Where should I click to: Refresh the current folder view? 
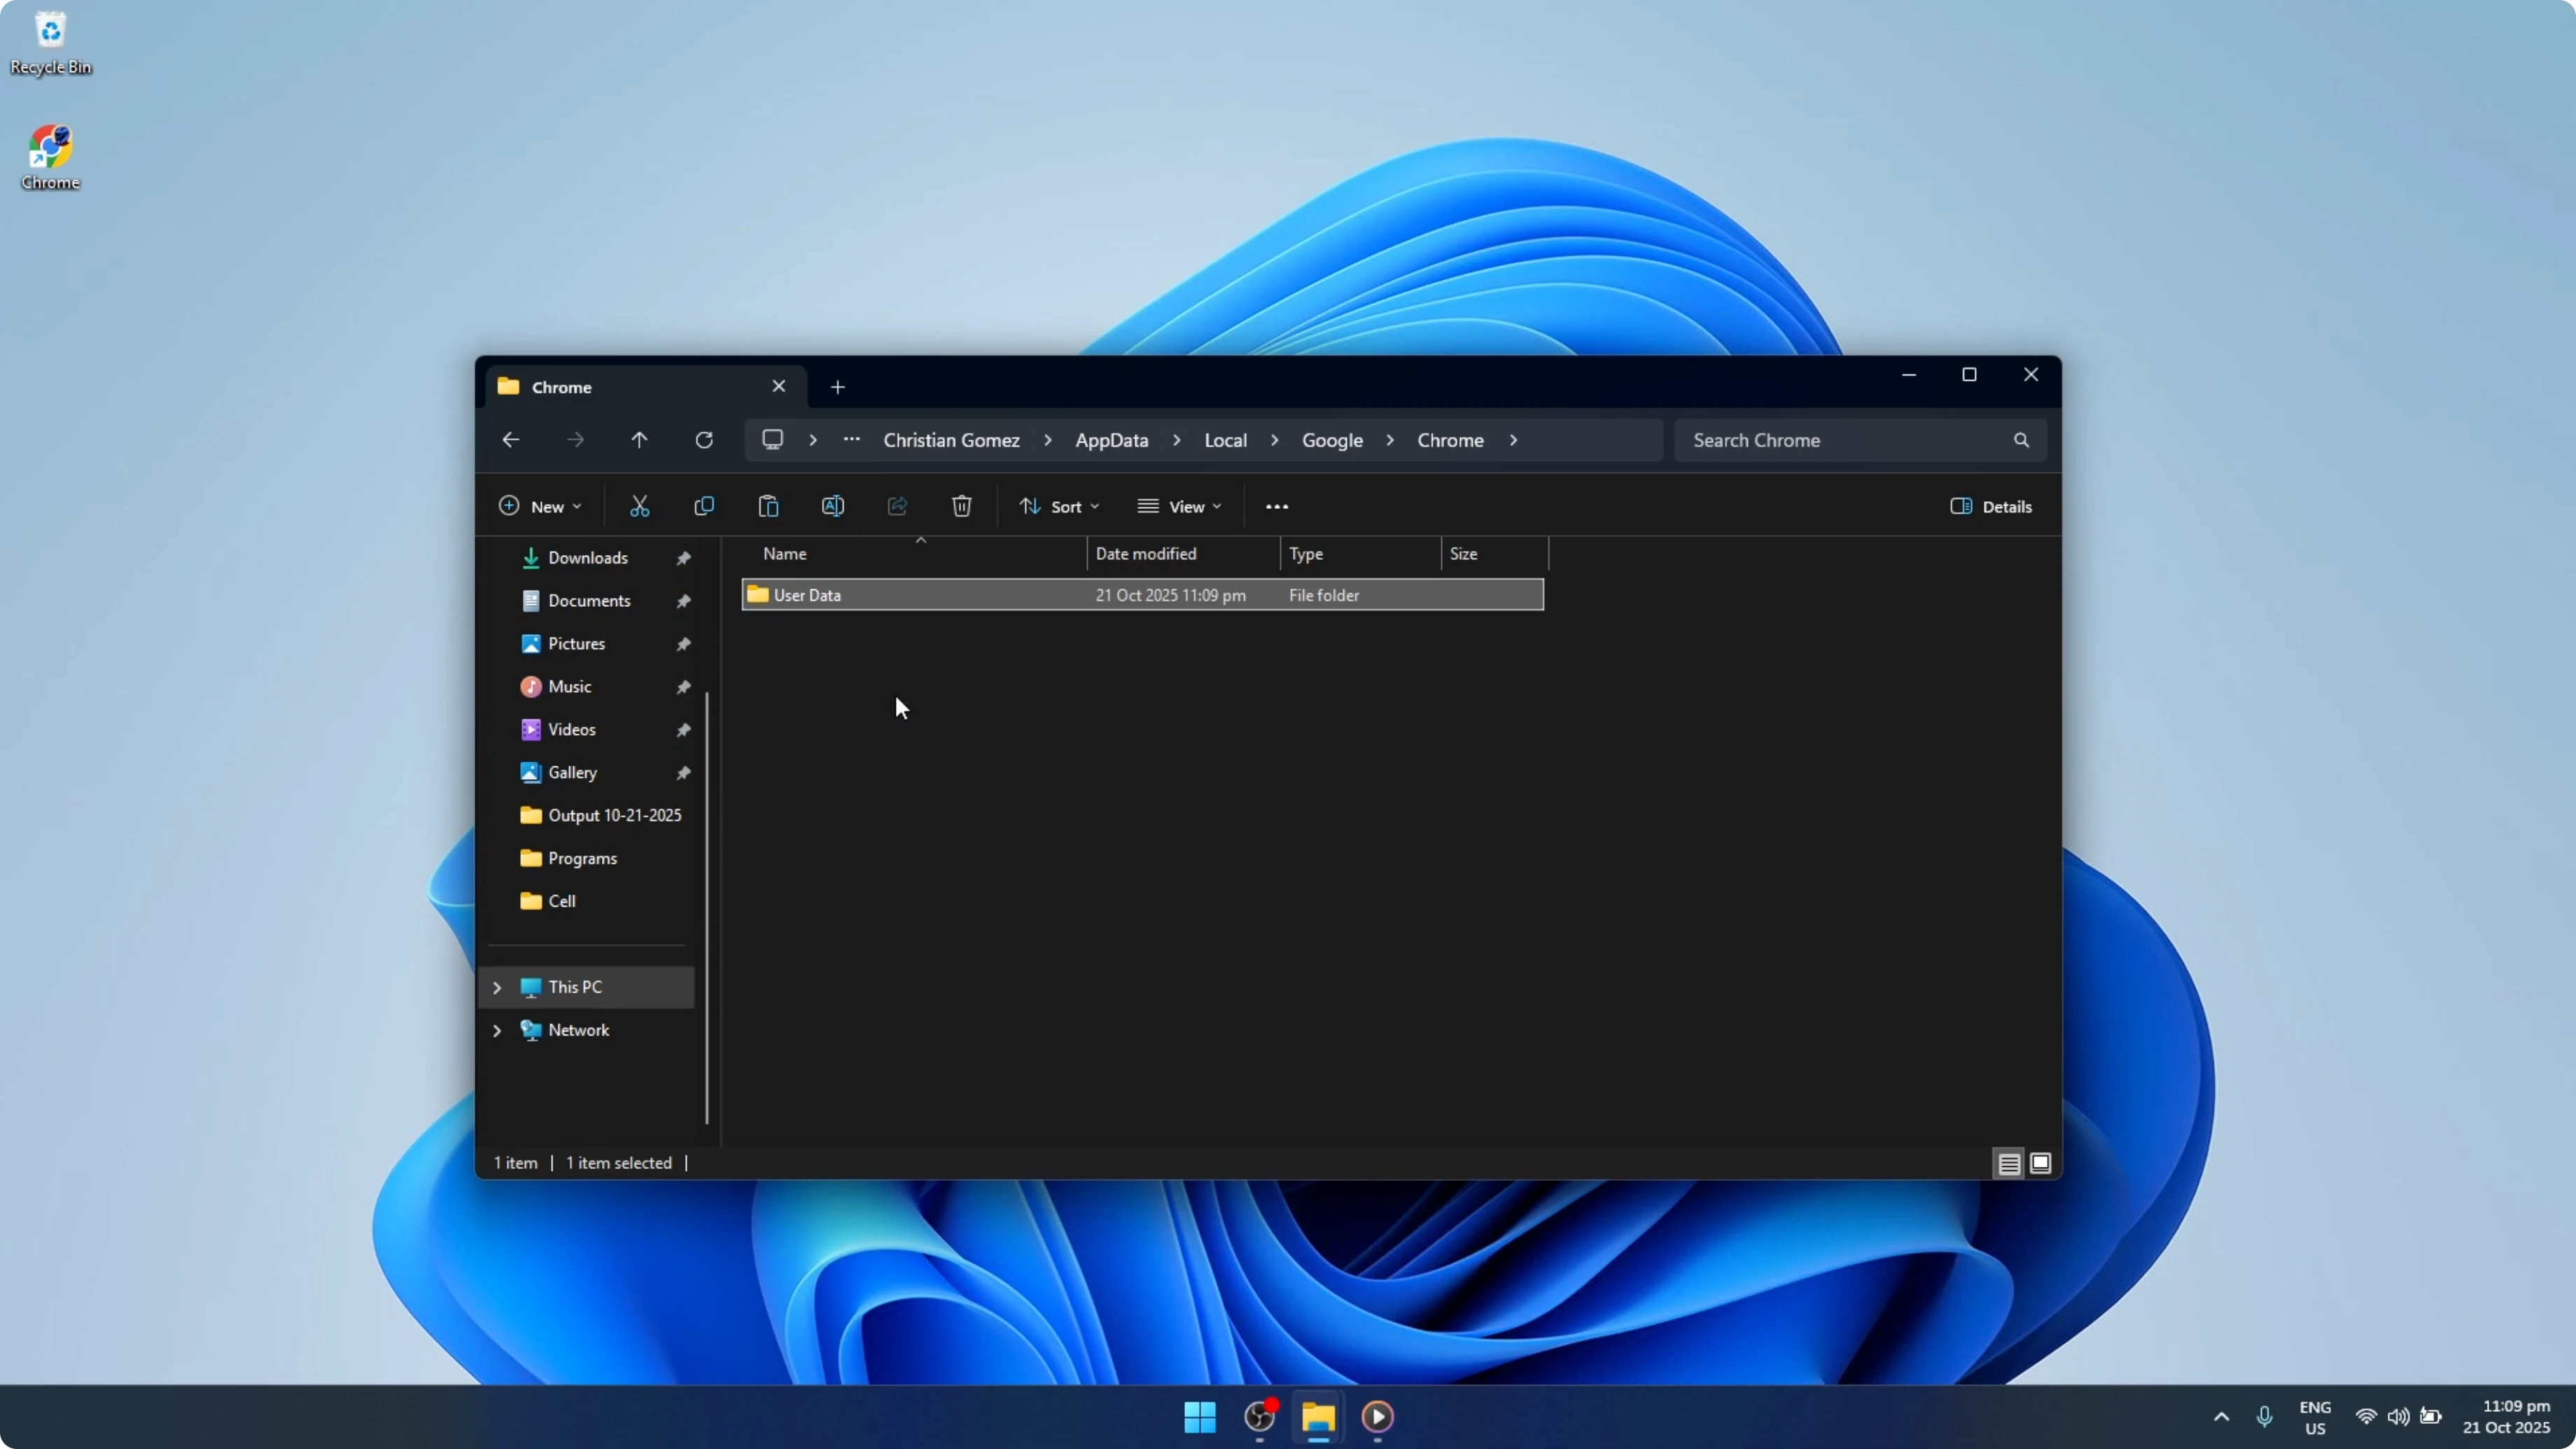(704, 440)
